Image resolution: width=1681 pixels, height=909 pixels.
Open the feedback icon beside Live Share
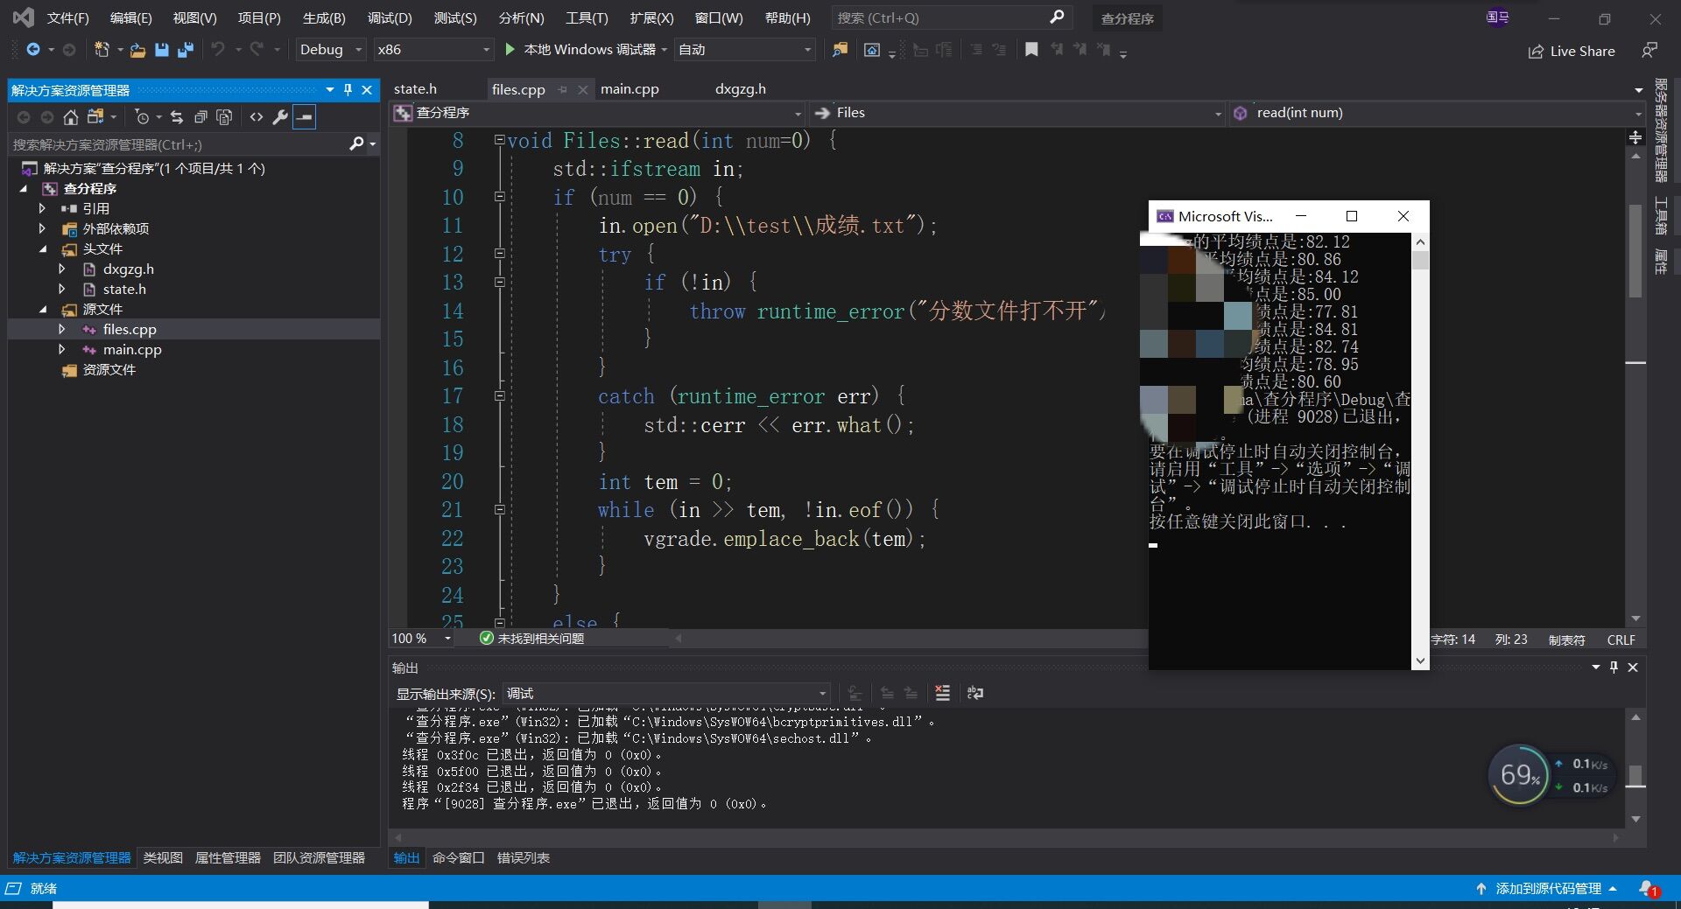point(1649,51)
